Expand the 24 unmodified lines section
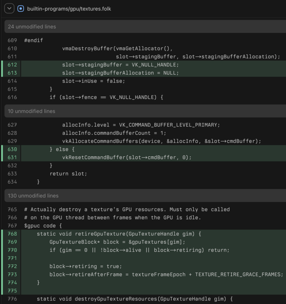Image resolution: width=286 pixels, height=304 pixels. [x=145, y=26]
